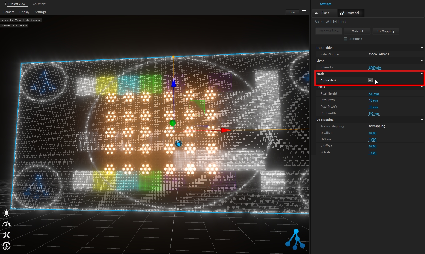Enable the Compress checkbox
This screenshot has height=254, width=425.
[x=346, y=39]
